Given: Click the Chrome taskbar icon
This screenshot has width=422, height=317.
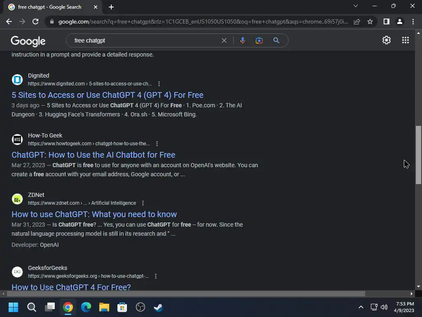Looking at the screenshot, I should [x=68, y=307].
